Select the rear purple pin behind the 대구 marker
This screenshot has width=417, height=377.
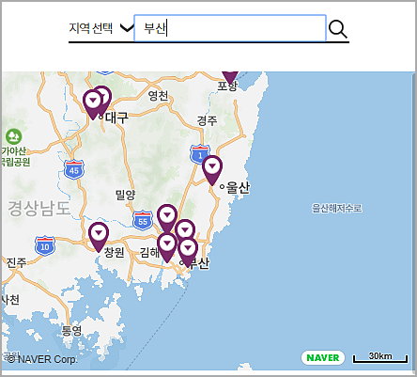click(105, 96)
